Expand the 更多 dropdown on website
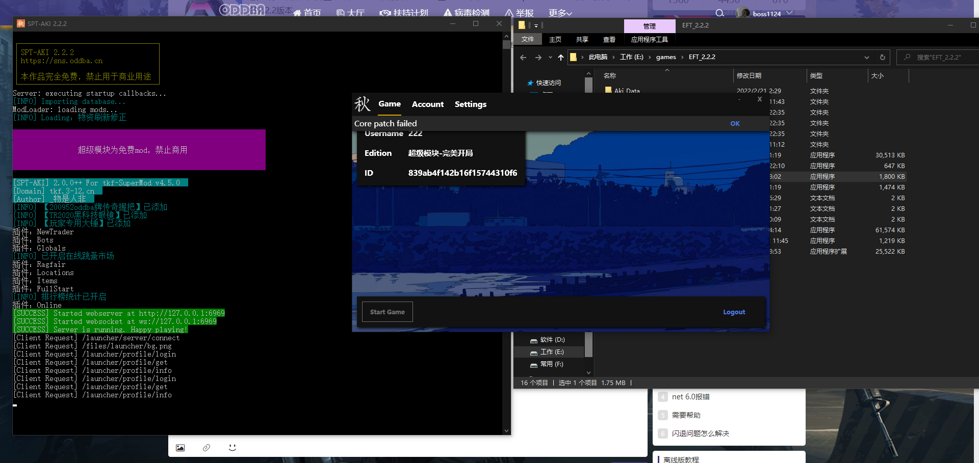 pyautogui.click(x=560, y=13)
